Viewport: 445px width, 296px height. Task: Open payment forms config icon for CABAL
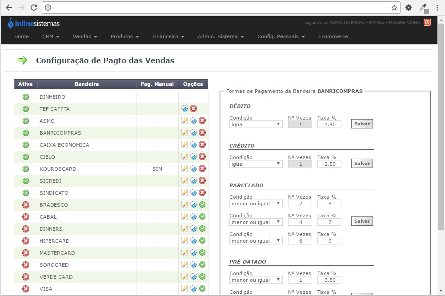[x=193, y=216]
